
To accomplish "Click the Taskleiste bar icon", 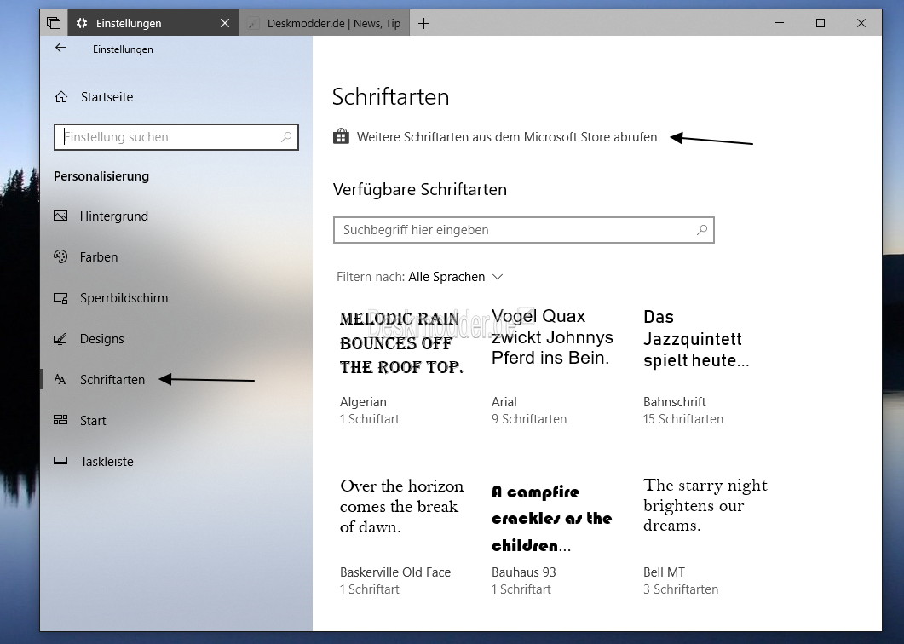I will [x=60, y=462].
